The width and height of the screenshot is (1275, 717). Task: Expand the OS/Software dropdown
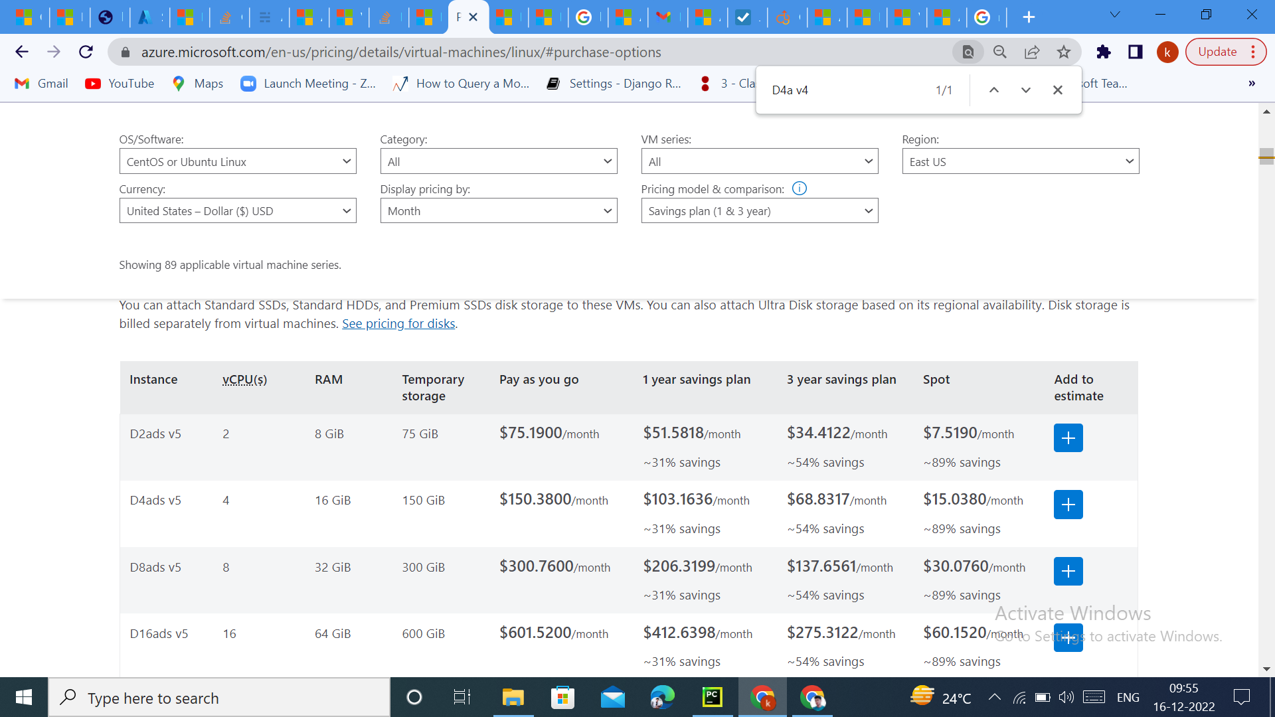point(238,161)
